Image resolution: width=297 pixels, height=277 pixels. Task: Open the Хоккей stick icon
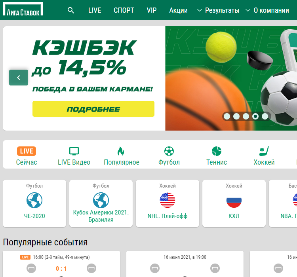[264, 151]
